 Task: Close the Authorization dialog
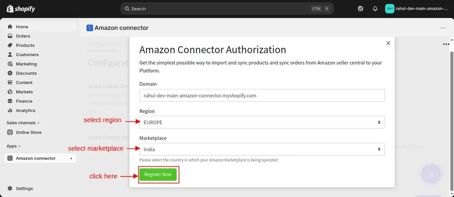[388, 43]
